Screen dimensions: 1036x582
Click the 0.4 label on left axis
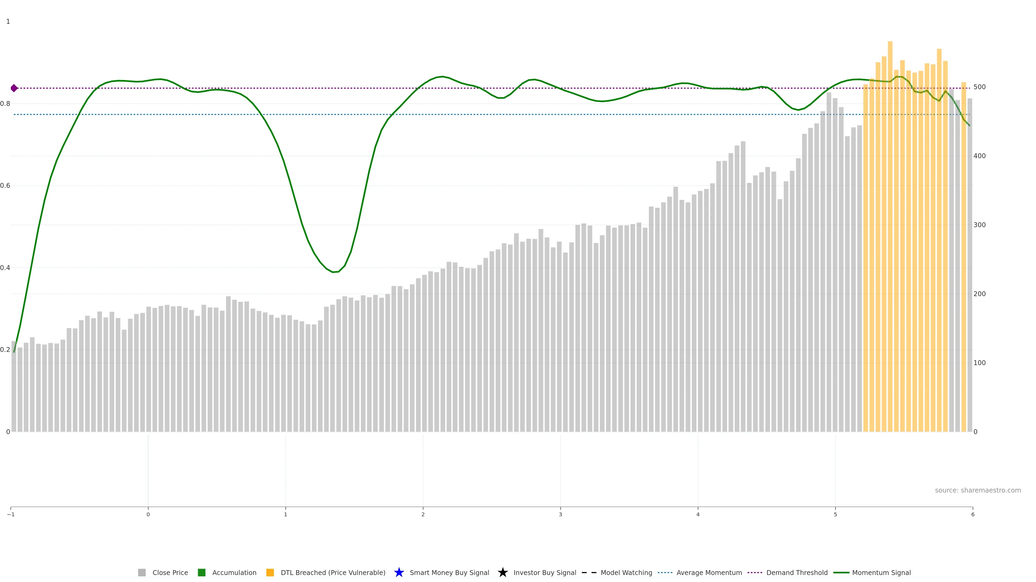pyautogui.click(x=5, y=268)
